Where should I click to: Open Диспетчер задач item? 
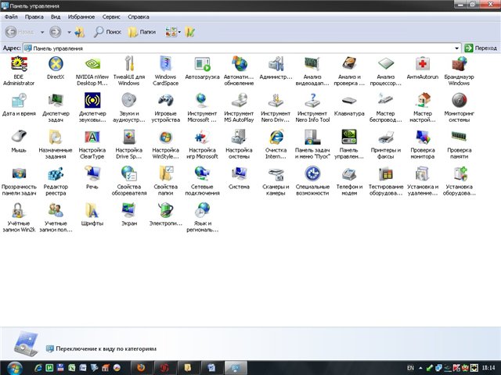56,108
